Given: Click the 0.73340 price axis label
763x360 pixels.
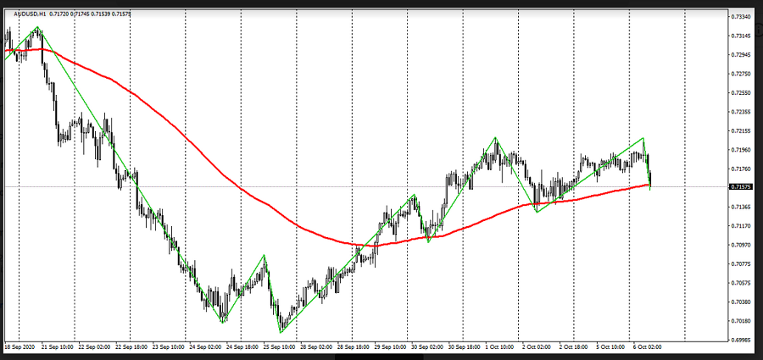Looking at the screenshot, I should point(740,17).
